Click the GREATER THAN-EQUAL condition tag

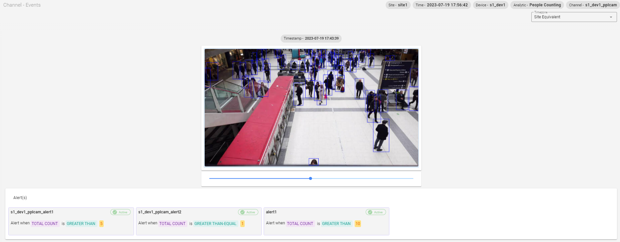pyautogui.click(x=215, y=224)
